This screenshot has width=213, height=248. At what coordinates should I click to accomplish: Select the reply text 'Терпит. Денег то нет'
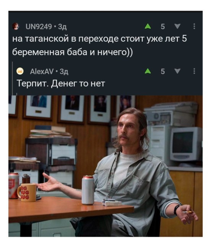pos(61,83)
